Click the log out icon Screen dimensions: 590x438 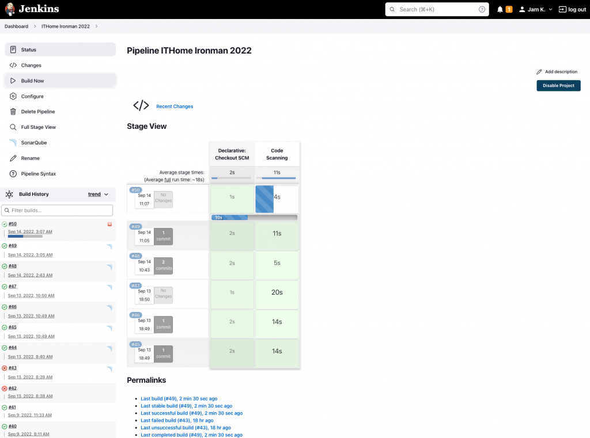point(562,9)
